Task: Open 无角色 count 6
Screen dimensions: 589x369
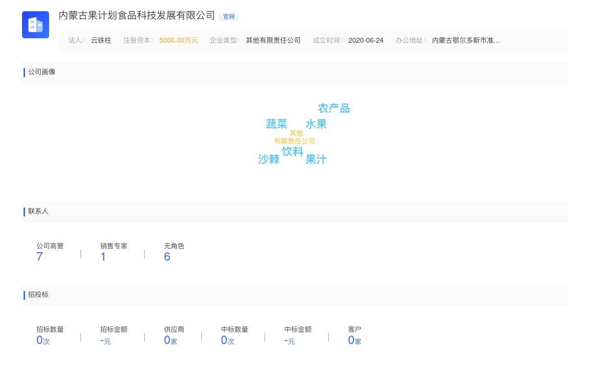Action: pyautogui.click(x=167, y=257)
